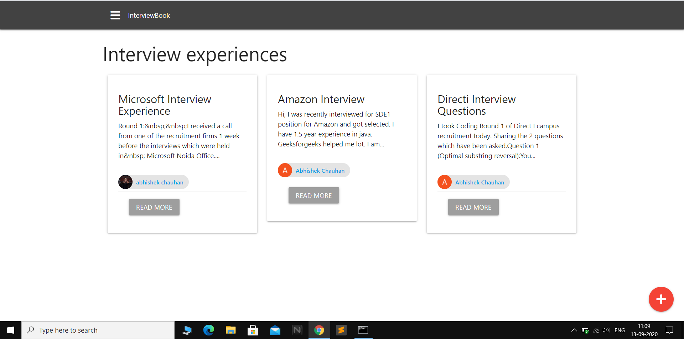Click the Directi card description text

coord(500,141)
